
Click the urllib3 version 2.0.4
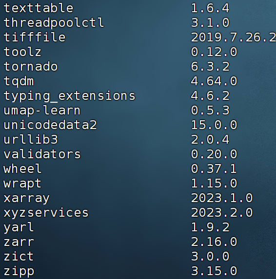pos(210,139)
